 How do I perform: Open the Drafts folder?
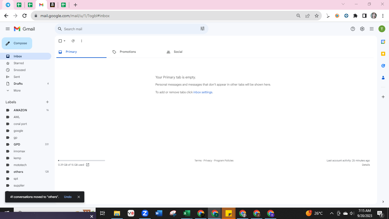point(26,84)
